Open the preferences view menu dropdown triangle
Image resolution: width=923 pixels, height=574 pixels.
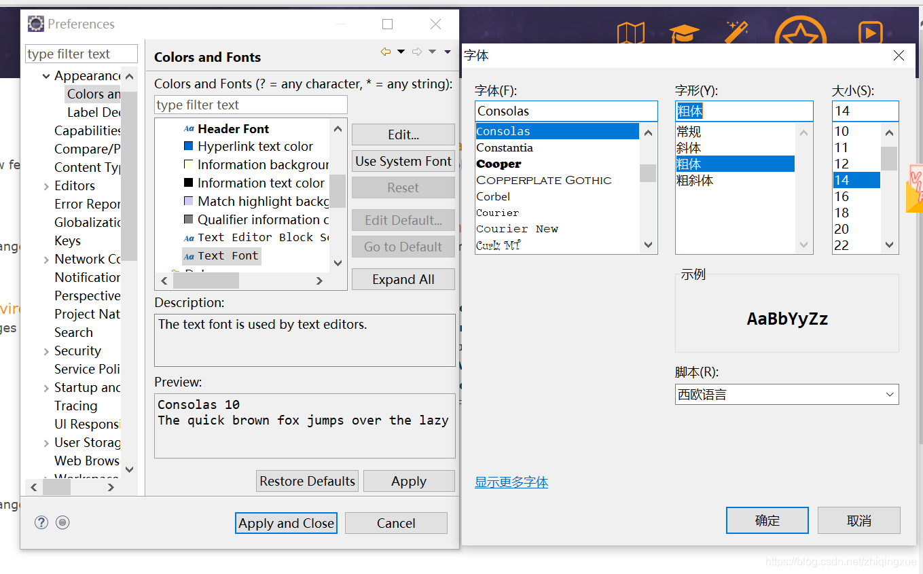448,52
